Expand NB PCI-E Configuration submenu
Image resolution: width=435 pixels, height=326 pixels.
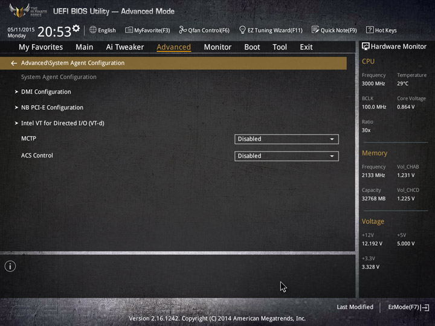click(52, 107)
